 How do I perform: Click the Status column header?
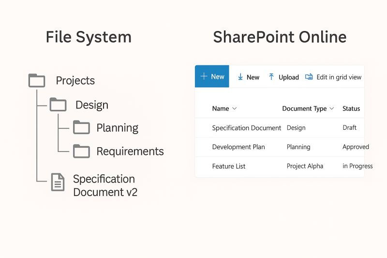pyautogui.click(x=351, y=108)
